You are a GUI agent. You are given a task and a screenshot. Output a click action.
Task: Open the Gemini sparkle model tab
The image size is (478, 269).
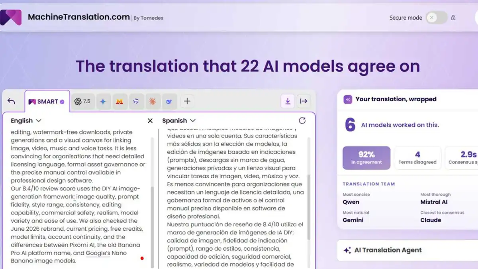[x=103, y=102]
